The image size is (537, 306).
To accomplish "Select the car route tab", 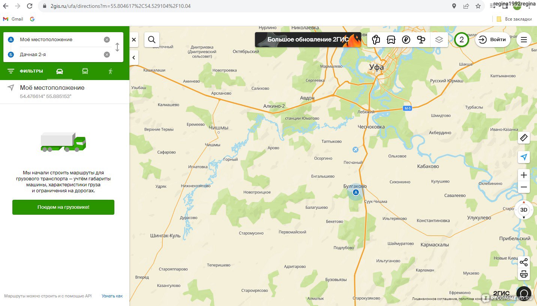I will 60,71.
